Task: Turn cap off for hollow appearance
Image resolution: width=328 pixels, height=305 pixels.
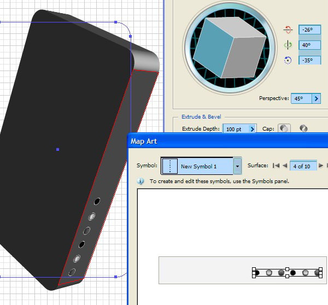Action: click(303, 128)
